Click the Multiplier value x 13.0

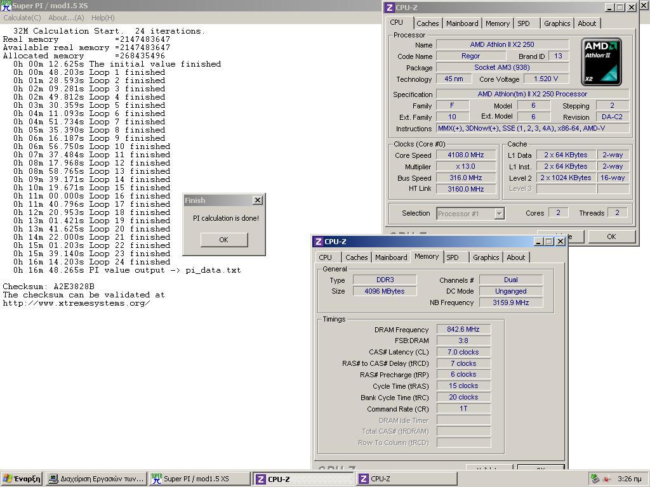466,166
